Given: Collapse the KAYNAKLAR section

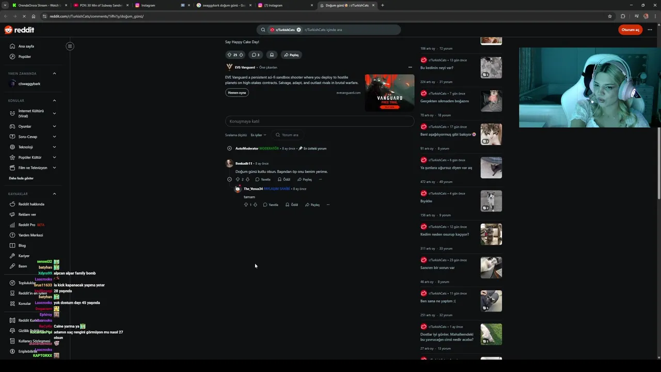Looking at the screenshot, I should [x=54, y=194].
